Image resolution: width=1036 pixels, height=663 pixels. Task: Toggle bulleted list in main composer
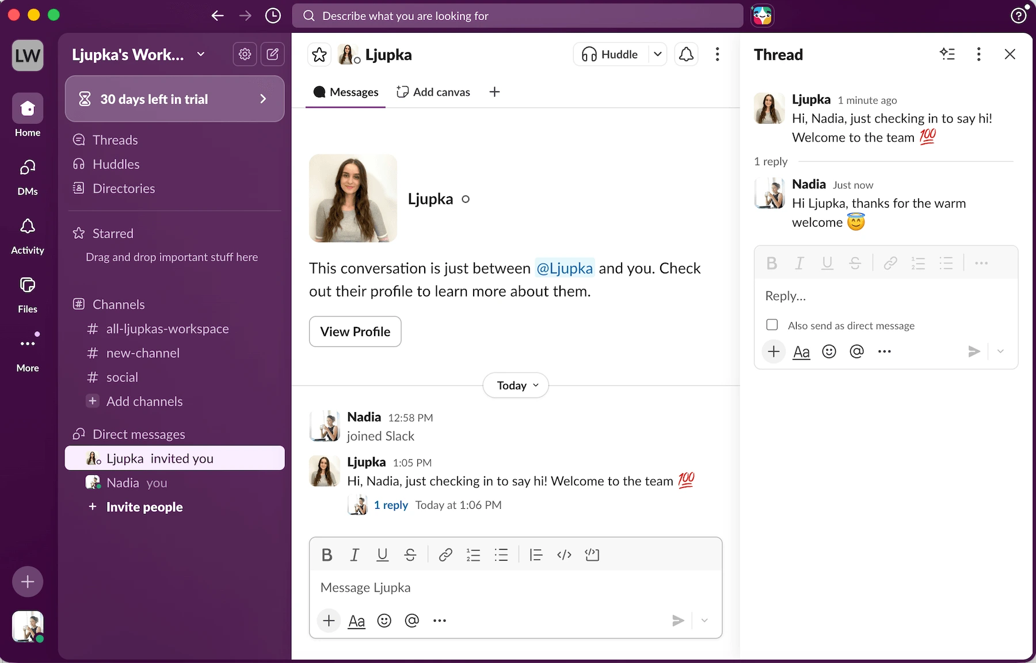point(501,555)
